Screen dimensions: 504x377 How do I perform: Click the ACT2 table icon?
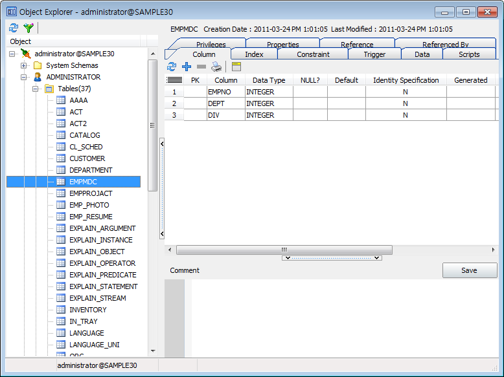tap(61, 124)
